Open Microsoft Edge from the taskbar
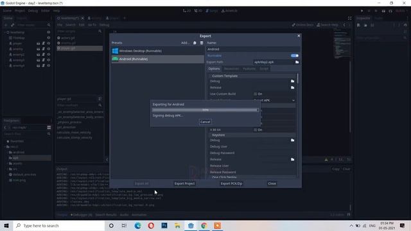411x231 pixels. coord(137,225)
